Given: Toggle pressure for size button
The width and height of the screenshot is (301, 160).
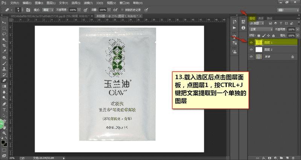Looking at the screenshot, I should click(x=146, y=10).
